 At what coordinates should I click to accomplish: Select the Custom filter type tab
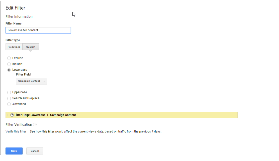pyautogui.click(x=31, y=47)
